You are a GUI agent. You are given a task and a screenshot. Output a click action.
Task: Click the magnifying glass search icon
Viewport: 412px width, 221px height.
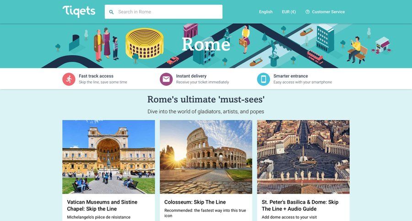pyautogui.click(x=111, y=12)
